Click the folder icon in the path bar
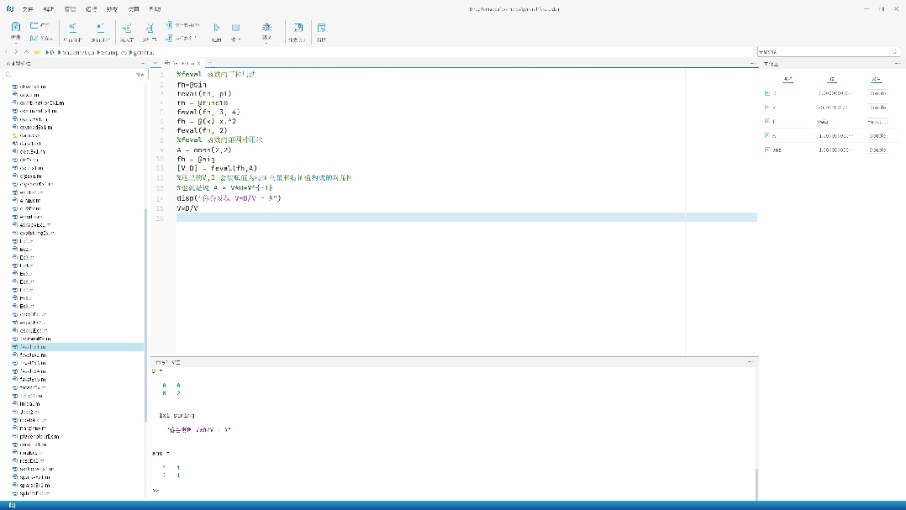The image size is (906, 510). click(x=37, y=52)
